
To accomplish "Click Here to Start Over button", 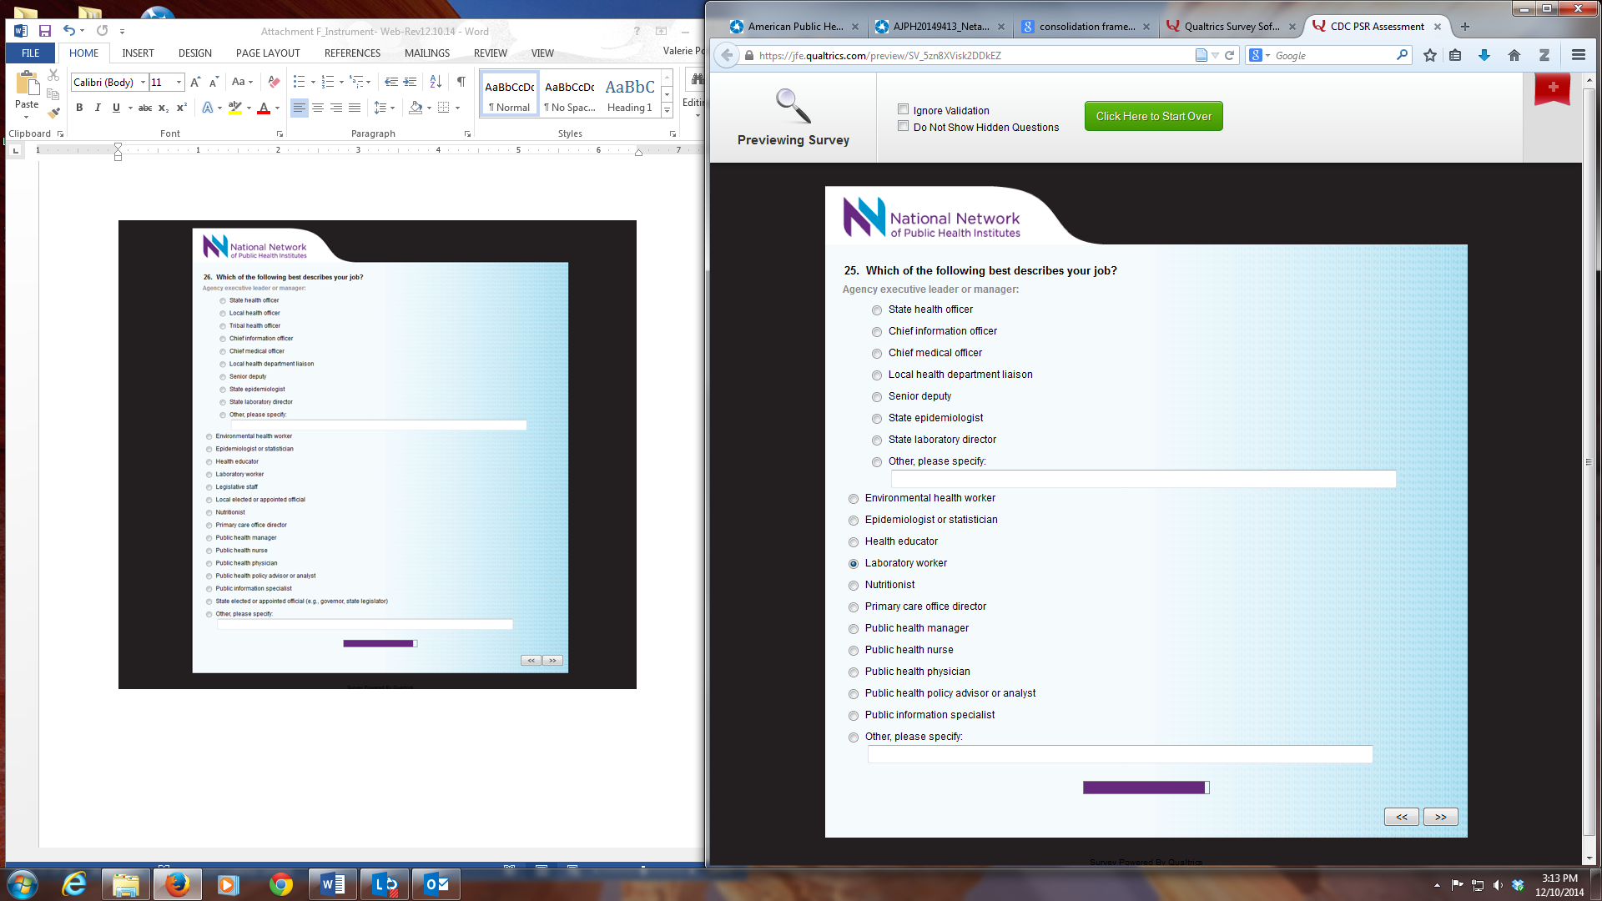I will [x=1153, y=116].
